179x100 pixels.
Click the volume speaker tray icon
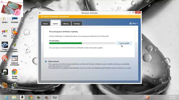coord(166,97)
